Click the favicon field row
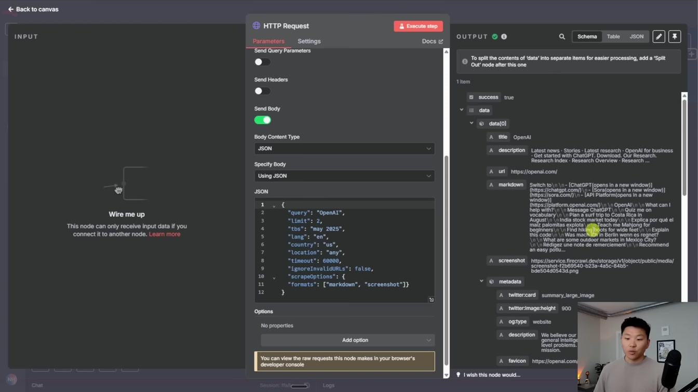This screenshot has width=698, height=392. (x=537, y=361)
